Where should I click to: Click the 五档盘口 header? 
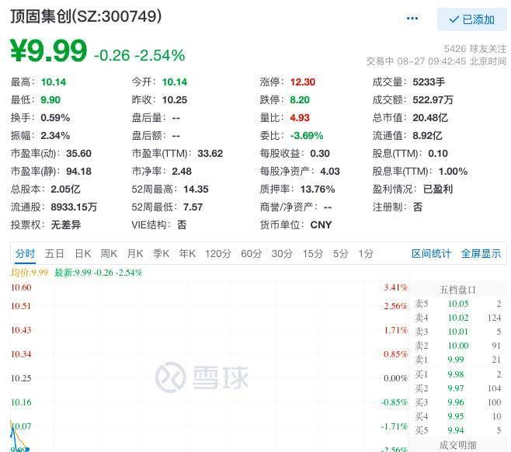point(457,290)
